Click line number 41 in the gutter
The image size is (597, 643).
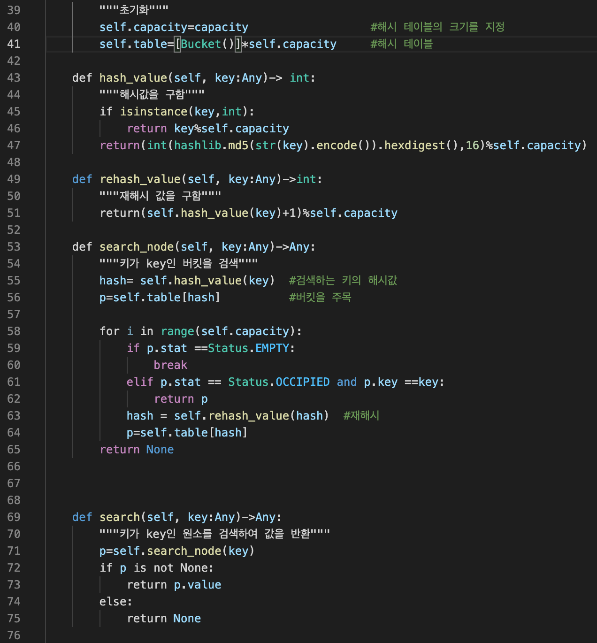tap(14, 44)
